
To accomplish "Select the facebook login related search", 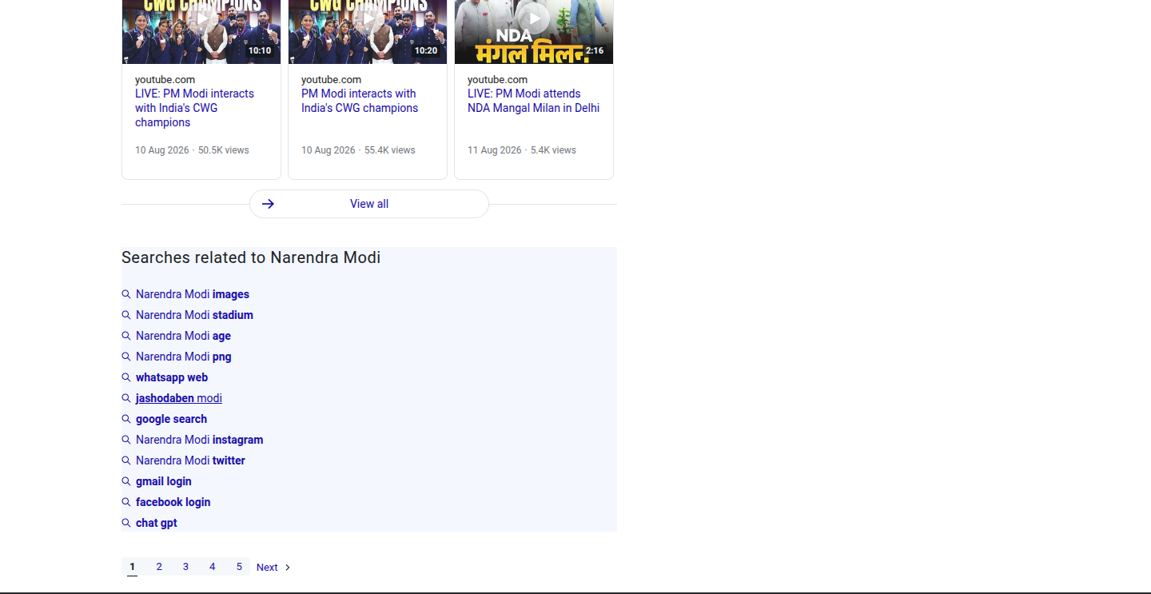I will click(173, 502).
